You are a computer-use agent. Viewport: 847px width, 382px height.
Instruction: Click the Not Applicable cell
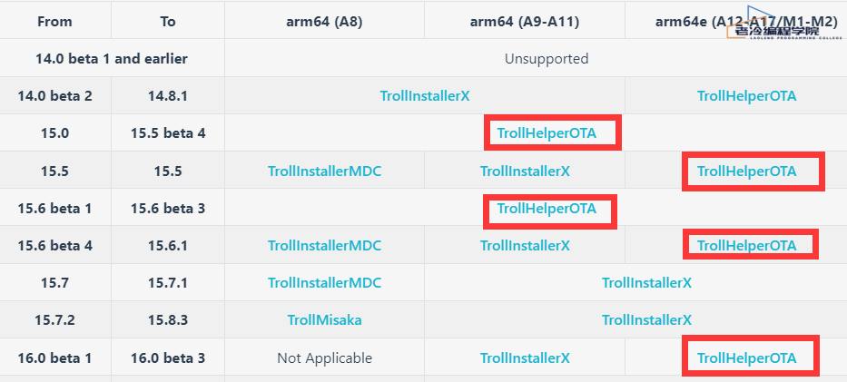pyautogui.click(x=324, y=358)
